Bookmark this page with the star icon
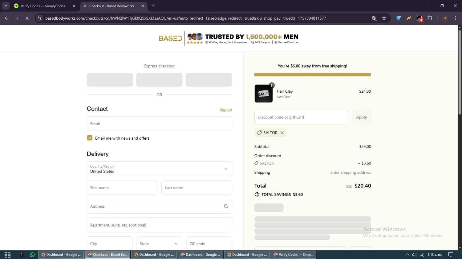462x259 pixels. (x=384, y=18)
